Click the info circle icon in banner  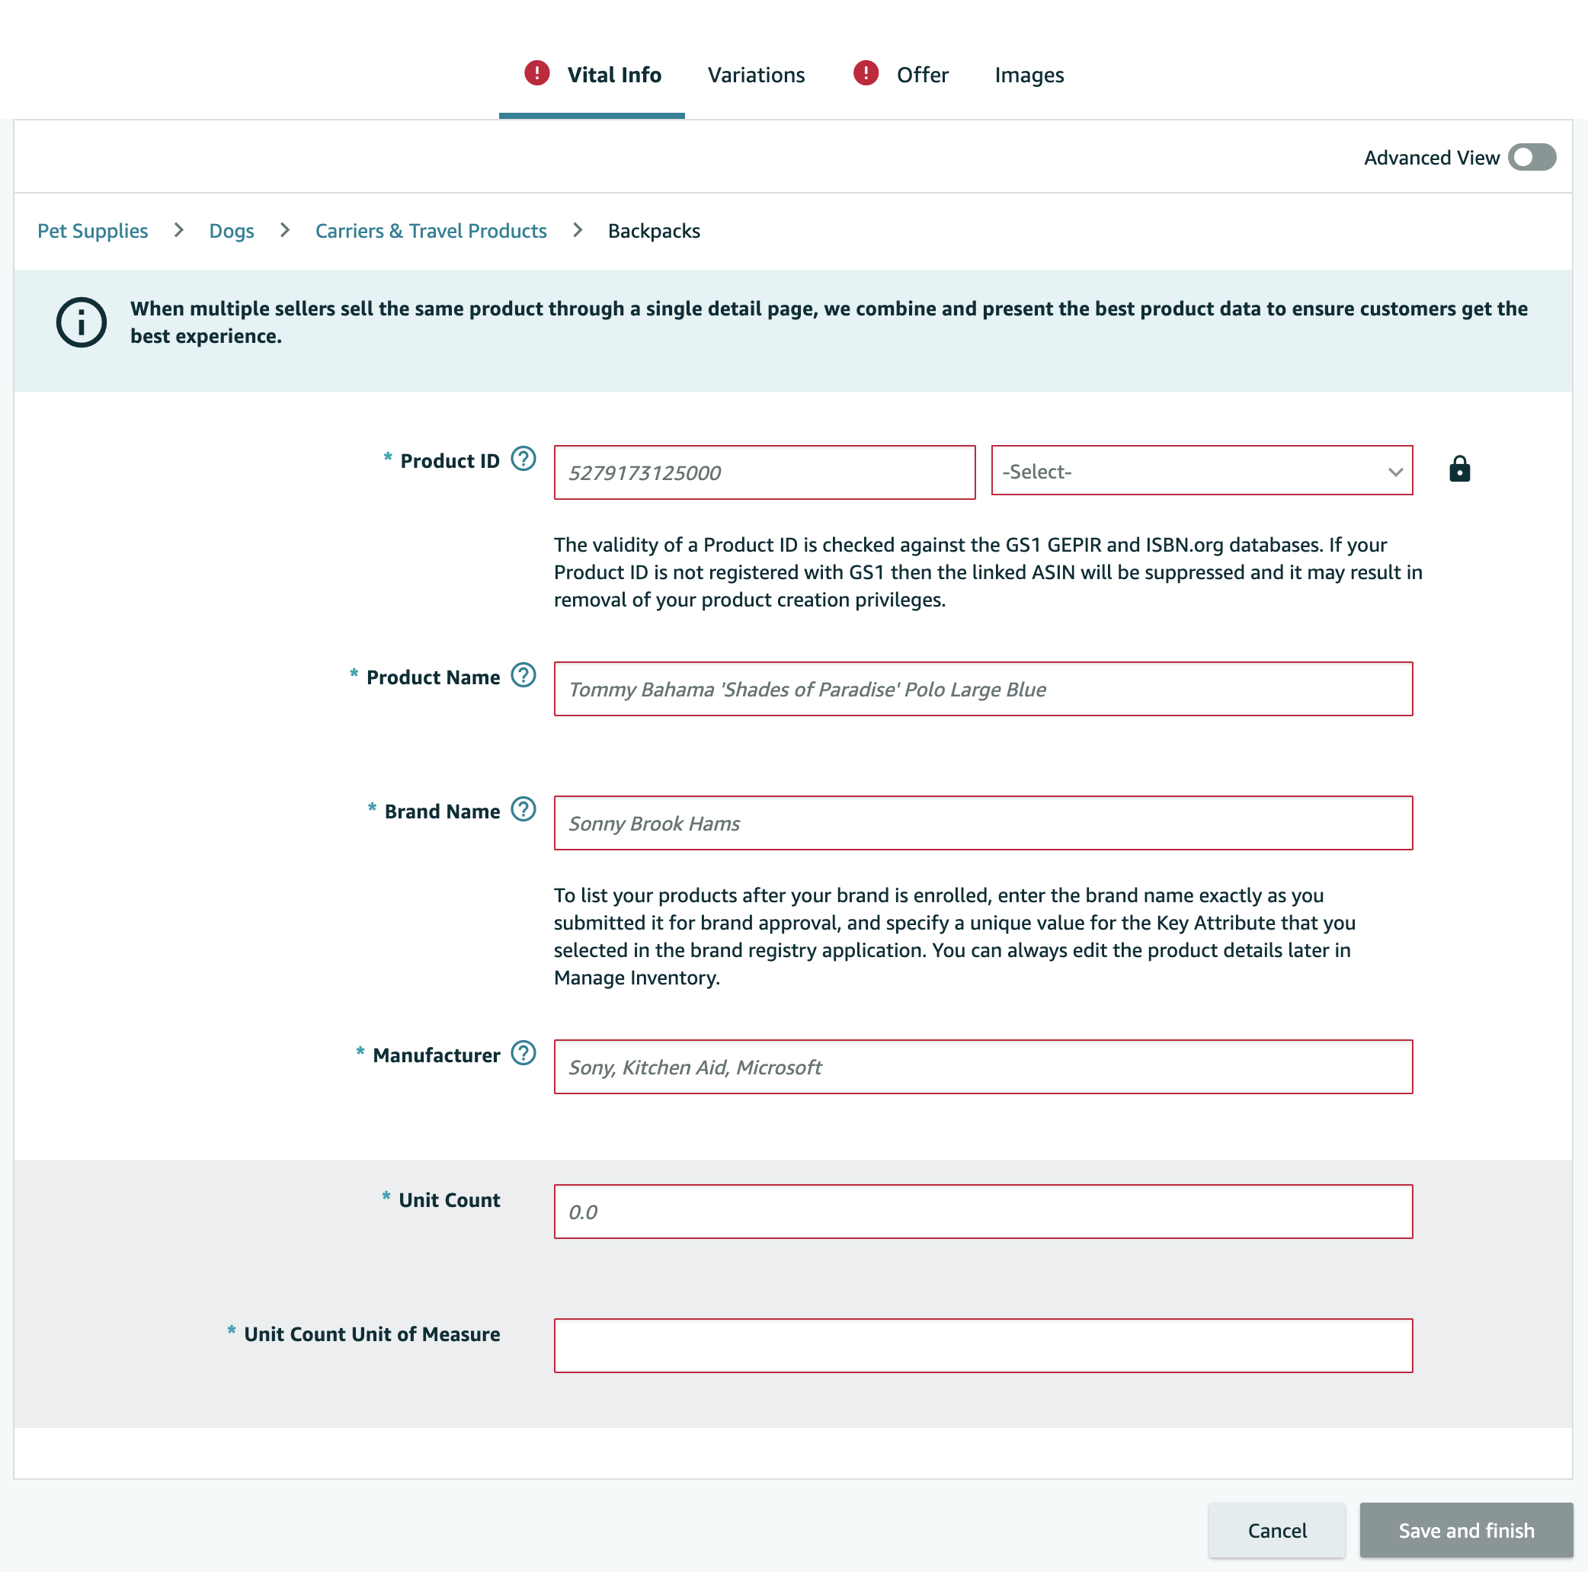(81, 322)
